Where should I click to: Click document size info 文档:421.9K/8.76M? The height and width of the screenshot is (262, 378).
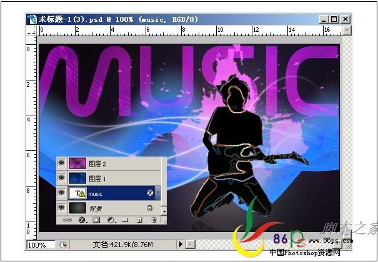123,245
